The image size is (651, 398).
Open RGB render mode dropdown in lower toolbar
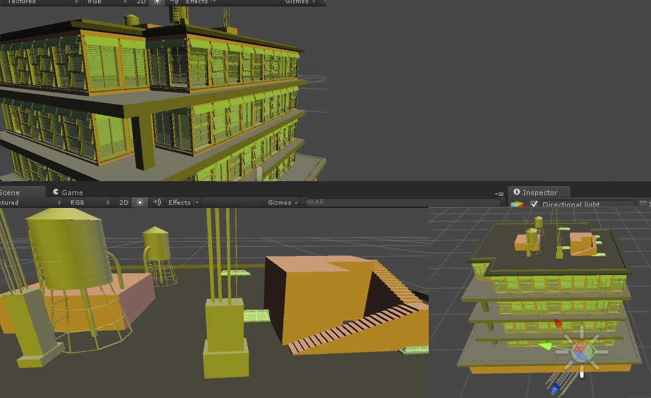(90, 202)
